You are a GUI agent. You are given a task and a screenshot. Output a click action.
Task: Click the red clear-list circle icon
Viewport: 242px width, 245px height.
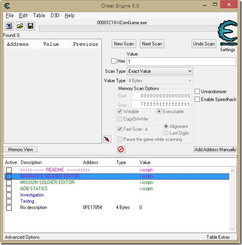(121, 150)
